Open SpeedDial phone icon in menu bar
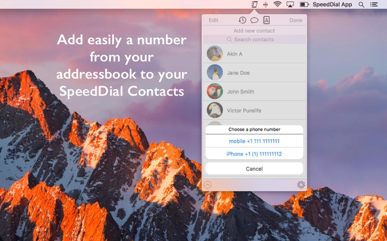 [x=254, y=4]
